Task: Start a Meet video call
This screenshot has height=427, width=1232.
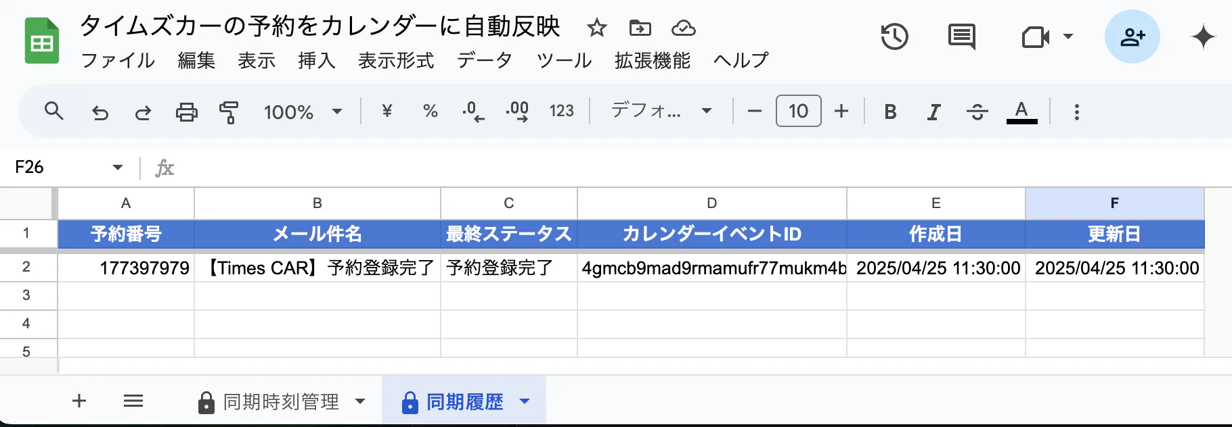Action: tap(1035, 36)
